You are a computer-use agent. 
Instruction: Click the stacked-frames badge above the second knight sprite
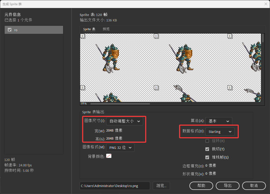[x=156, y=36]
